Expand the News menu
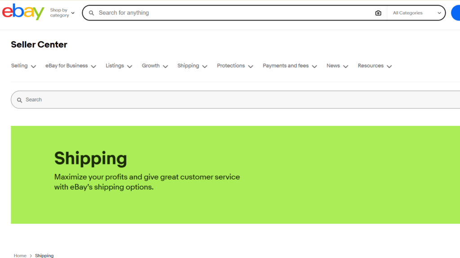The height and width of the screenshot is (258, 460). (x=337, y=66)
